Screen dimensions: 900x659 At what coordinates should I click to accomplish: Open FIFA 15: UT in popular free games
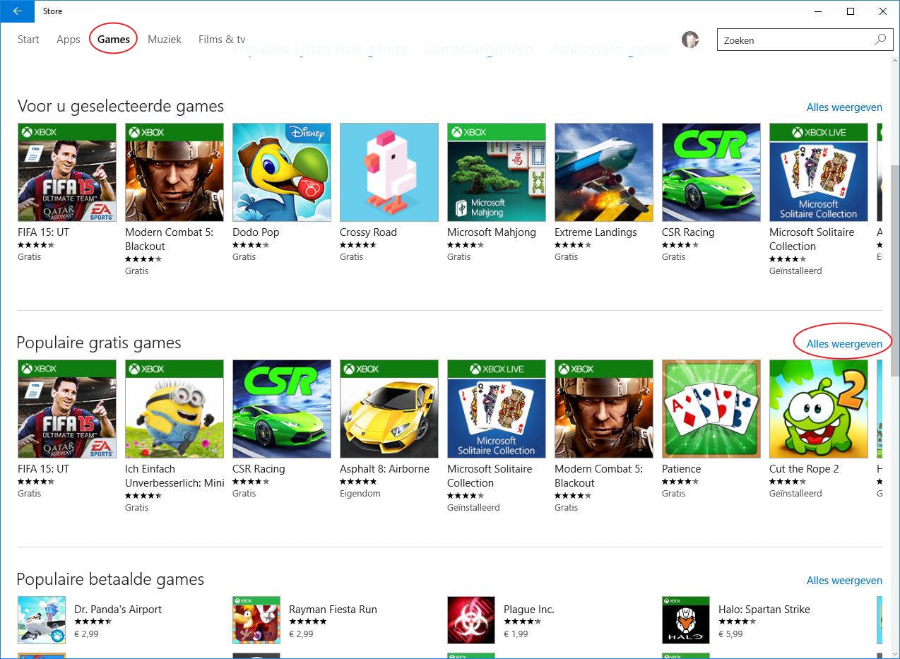pos(67,409)
